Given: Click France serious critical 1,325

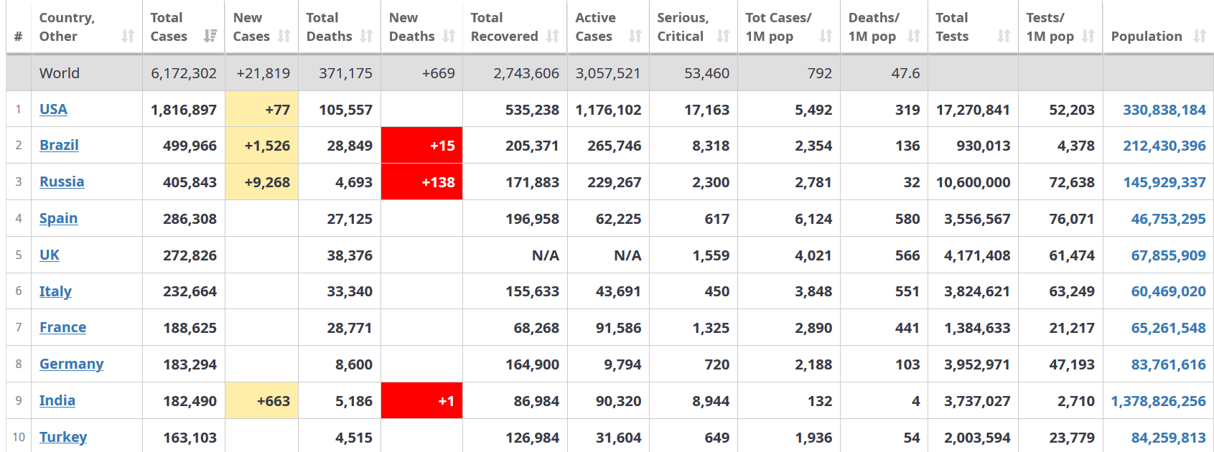Looking at the screenshot, I should (711, 328).
